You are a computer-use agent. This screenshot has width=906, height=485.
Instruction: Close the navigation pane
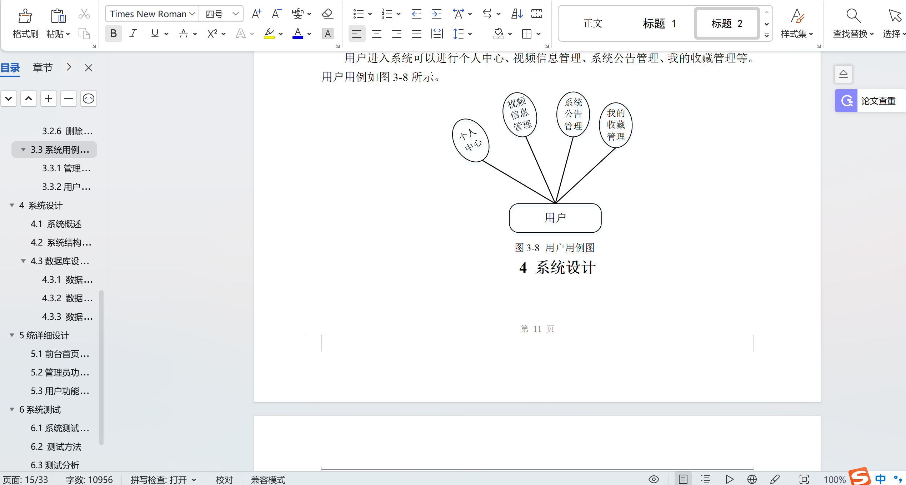click(89, 67)
